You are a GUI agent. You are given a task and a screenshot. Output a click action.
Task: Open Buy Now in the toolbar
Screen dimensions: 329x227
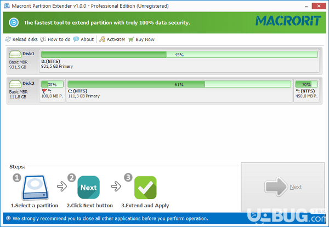coord(141,39)
